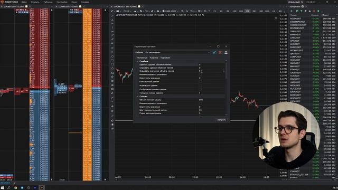Toggle 'Компактный режим' checkbox
This screenshot has height=190, width=338.
pyautogui.click(x=200, y=82)
